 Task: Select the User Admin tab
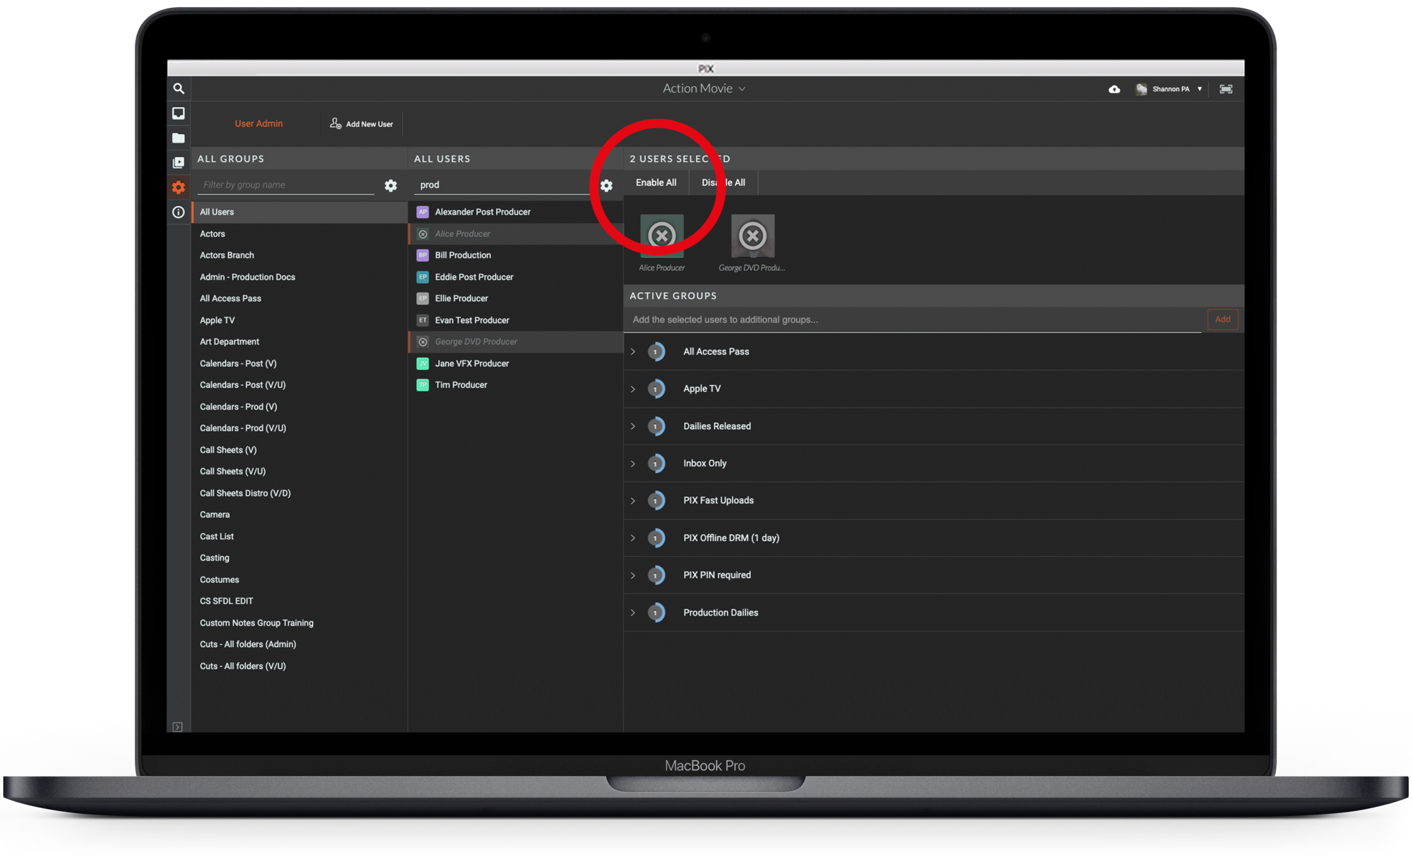(259, 124)
